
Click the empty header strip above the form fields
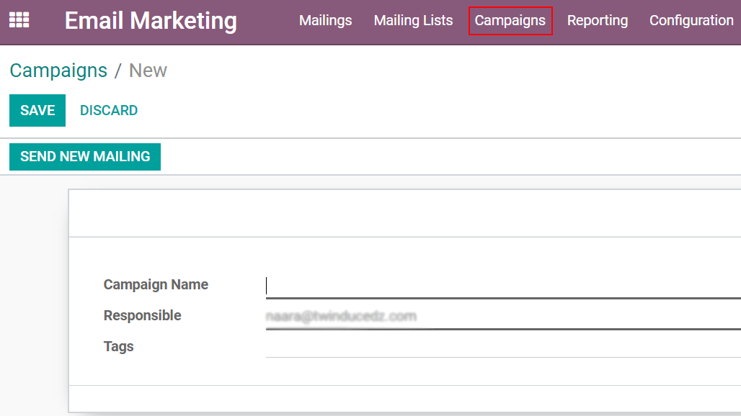point(405,213)
